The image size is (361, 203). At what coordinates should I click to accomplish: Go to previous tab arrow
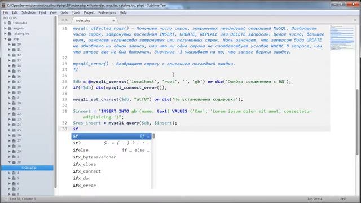(x=63, y=20)
